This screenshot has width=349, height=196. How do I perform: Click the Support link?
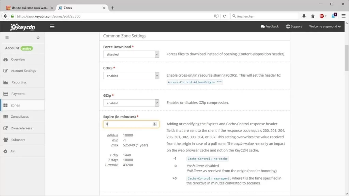tap(294, 27)
